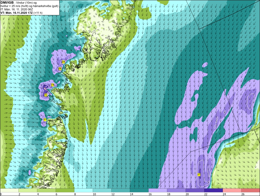The height and width of the screenshot is (196, 260).
Task: Click the 4–6 m/s green legend swatch
Action: 47,190
